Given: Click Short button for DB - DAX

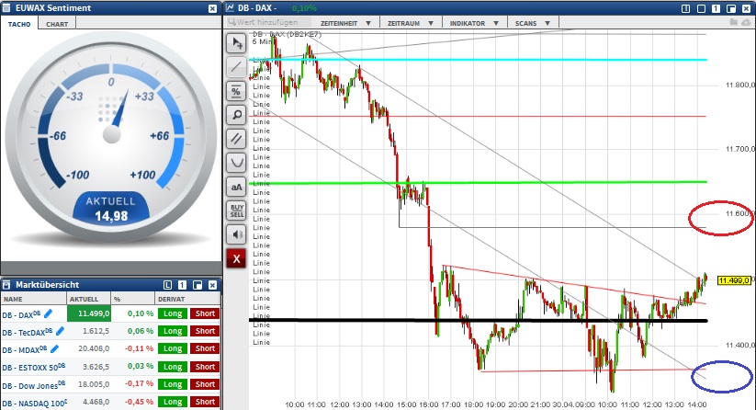Looking at the screenshot, I should click(205, 313).
